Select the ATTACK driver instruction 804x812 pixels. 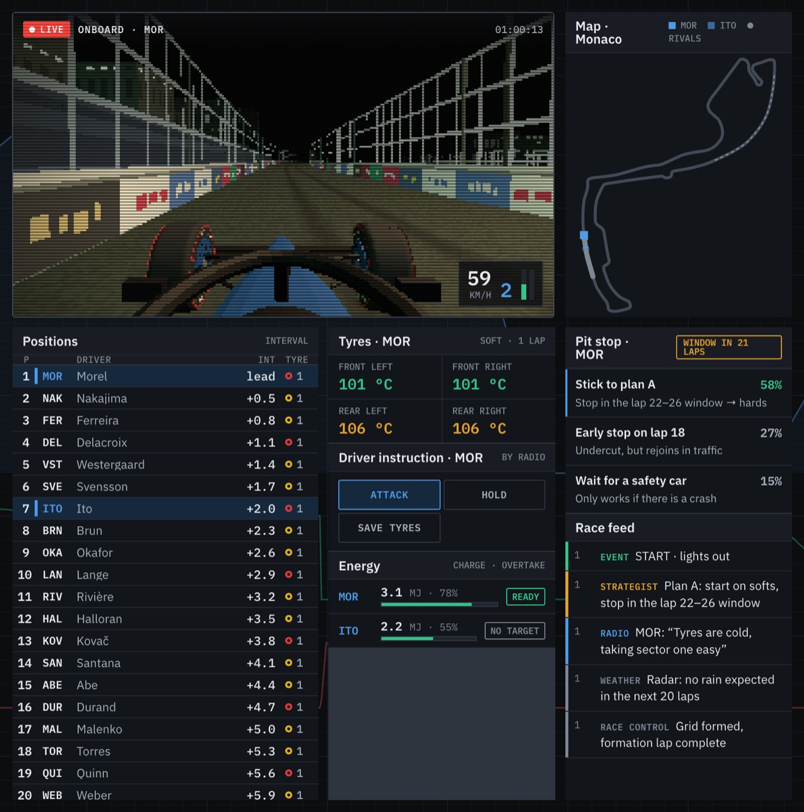[389, 495]
